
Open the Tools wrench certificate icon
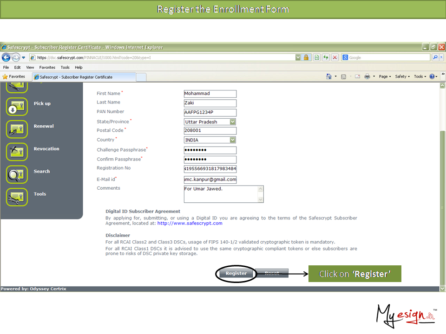tap(17, 197)
